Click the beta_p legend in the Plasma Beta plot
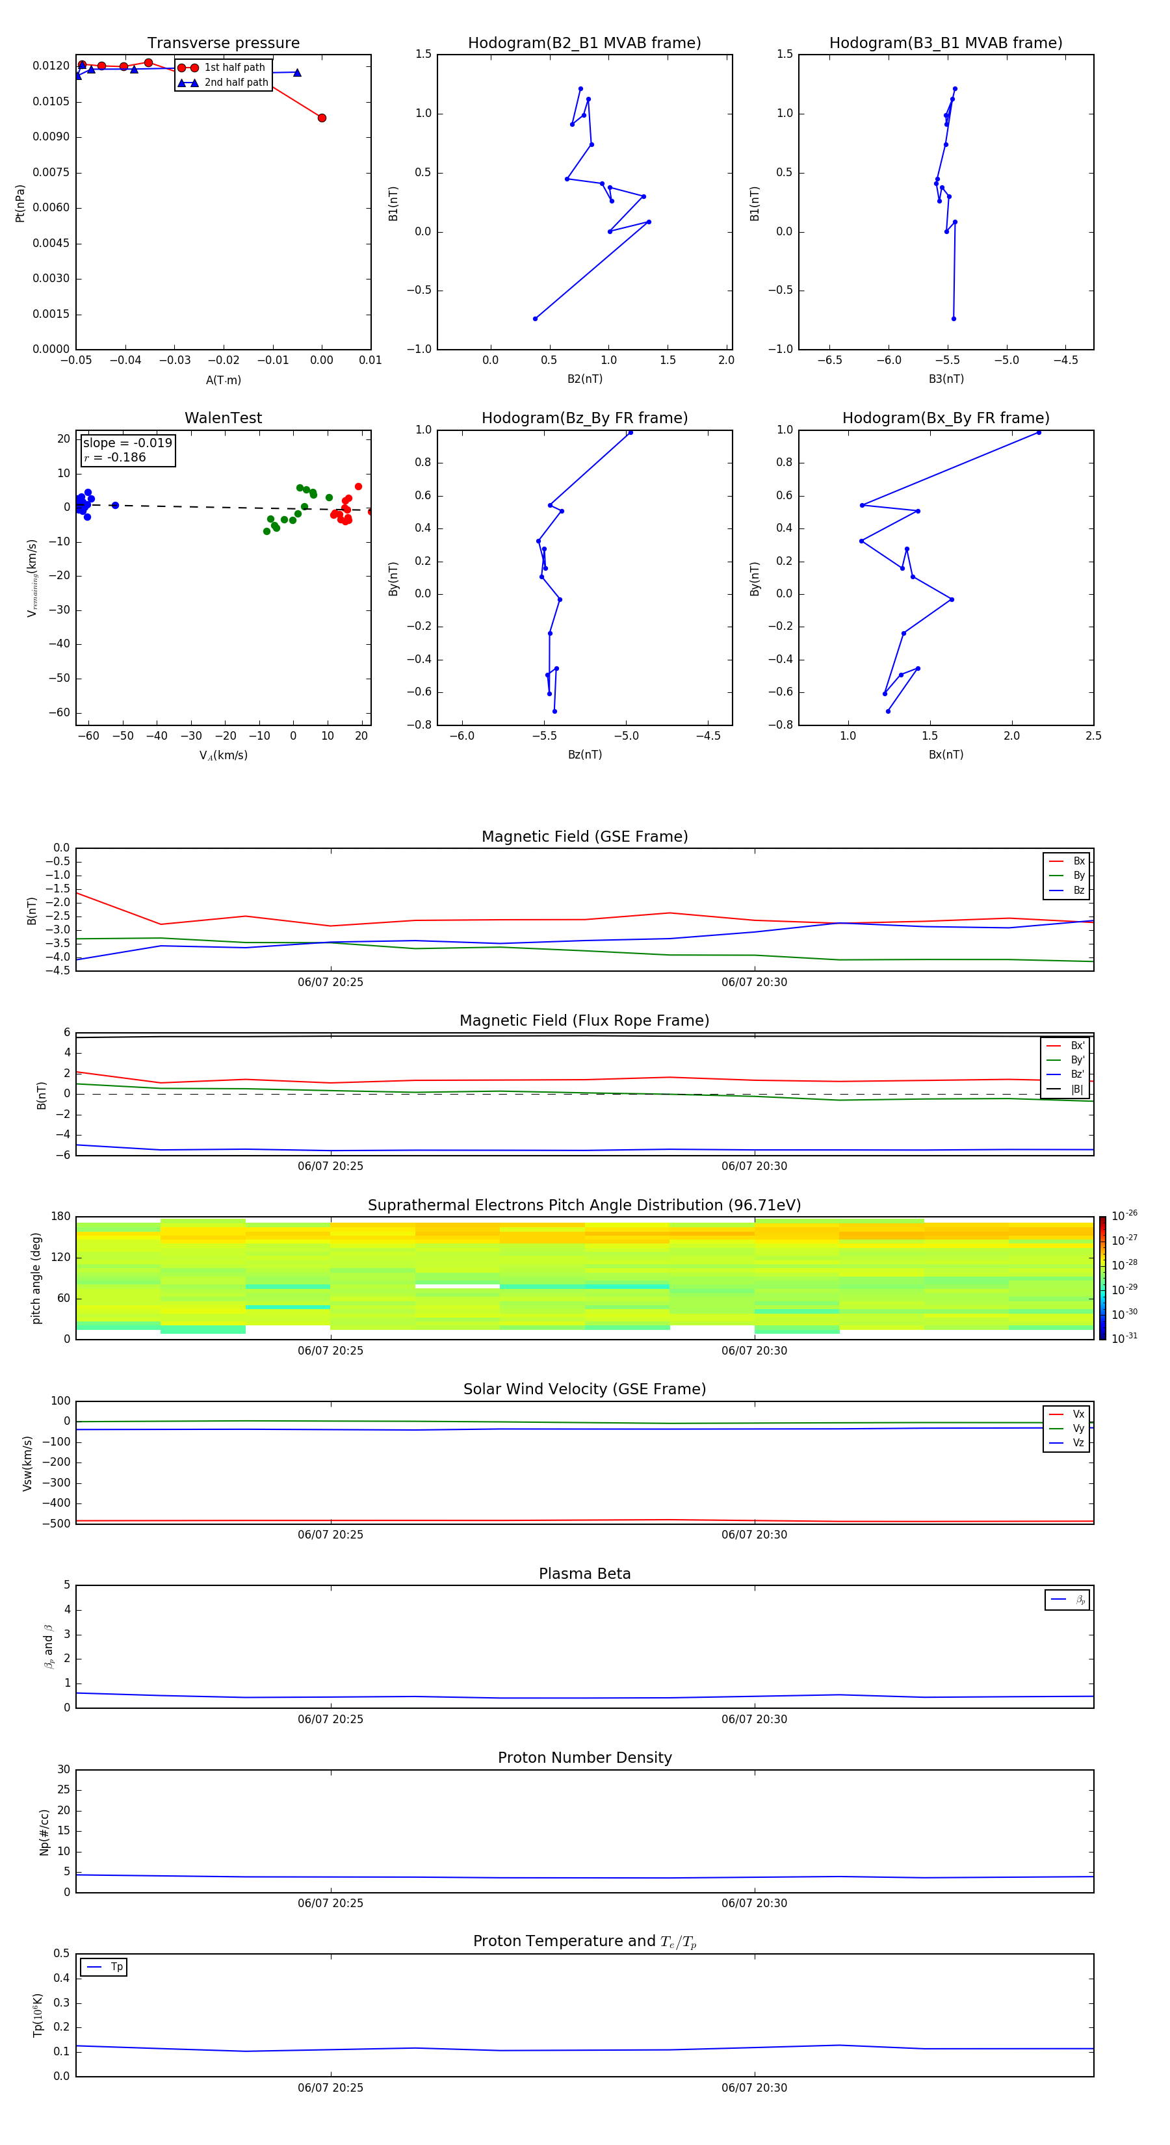1170x2145 pixels. 1067,1600
